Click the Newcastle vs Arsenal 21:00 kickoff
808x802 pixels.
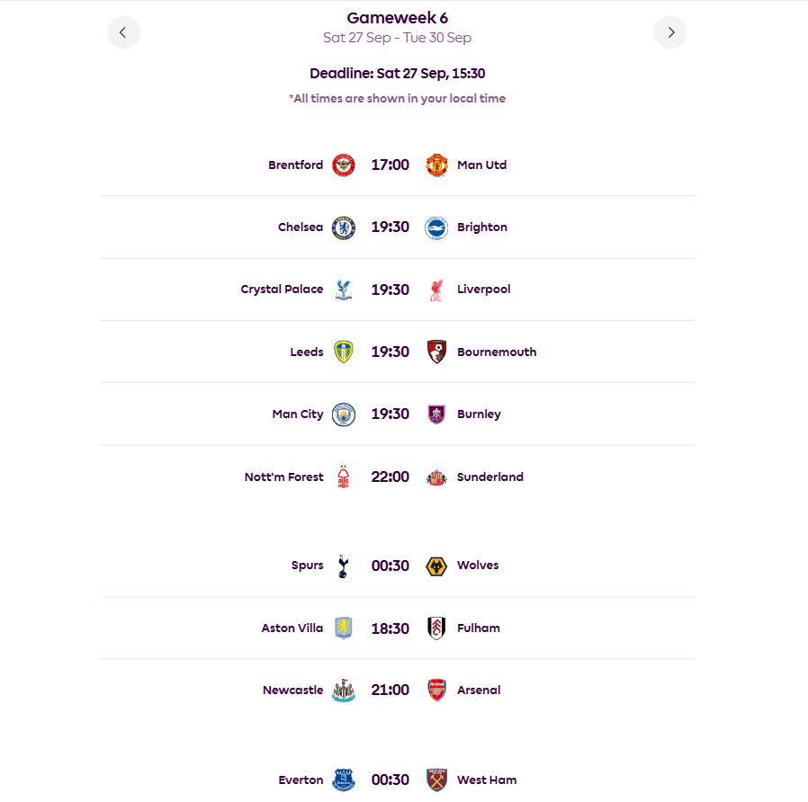click(x=391, y=691)
